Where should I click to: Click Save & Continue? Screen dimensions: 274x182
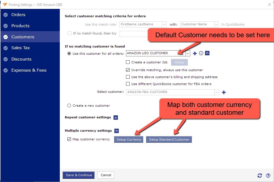[x=79, y=175]
